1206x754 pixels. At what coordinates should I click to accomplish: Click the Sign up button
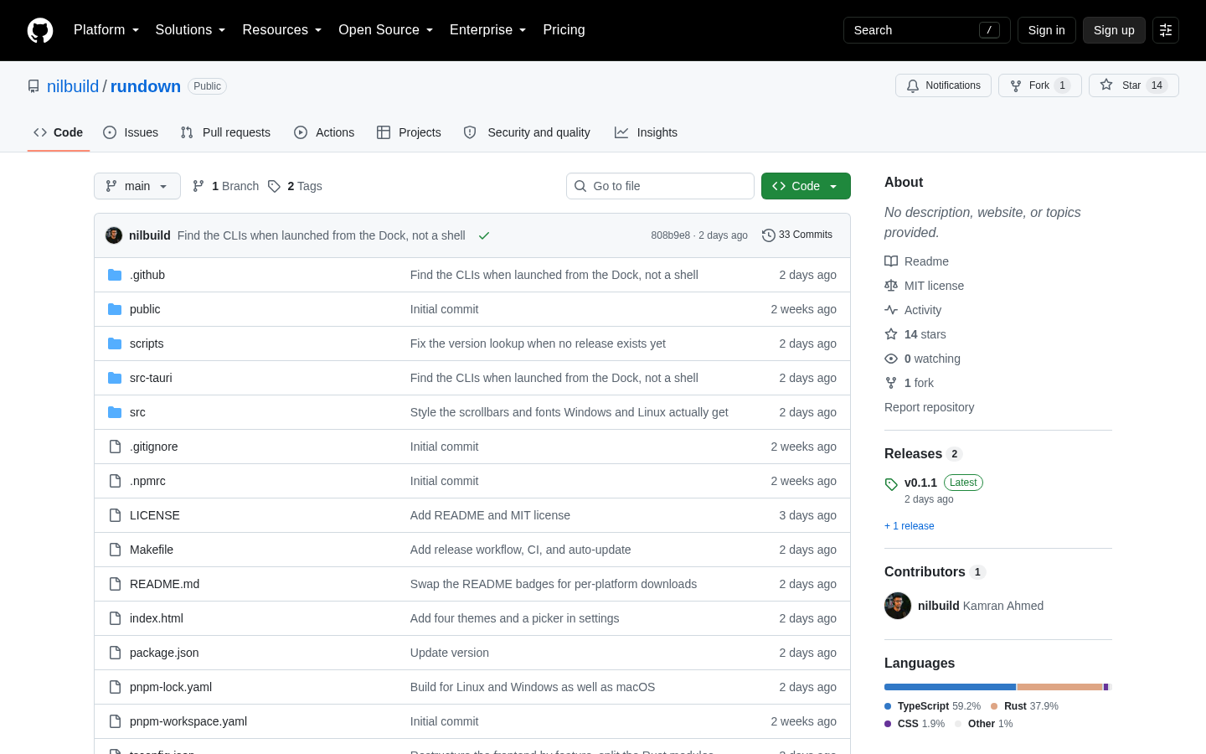point(1114,30)
